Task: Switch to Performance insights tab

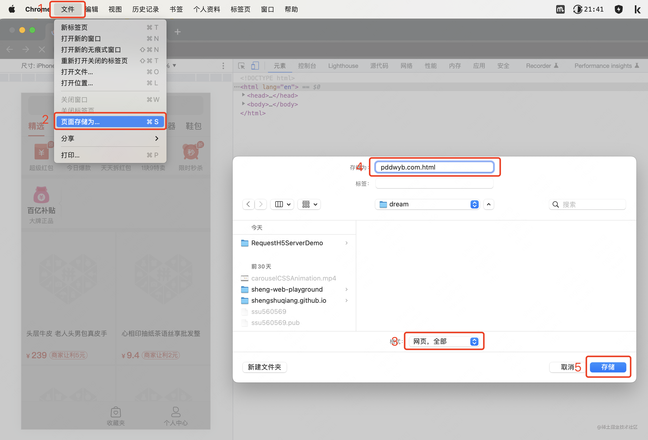Action: tap(606, 66)
